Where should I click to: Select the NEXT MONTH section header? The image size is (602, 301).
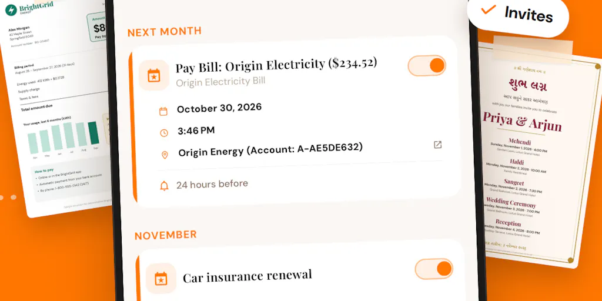pos(165,32)
